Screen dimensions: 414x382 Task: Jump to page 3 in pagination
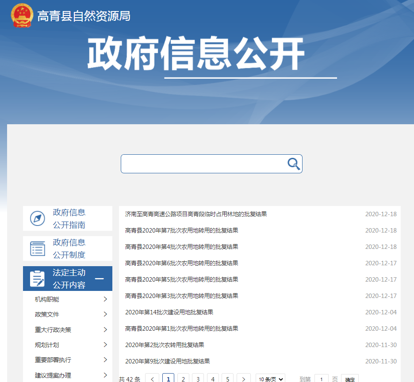(198, 379)
